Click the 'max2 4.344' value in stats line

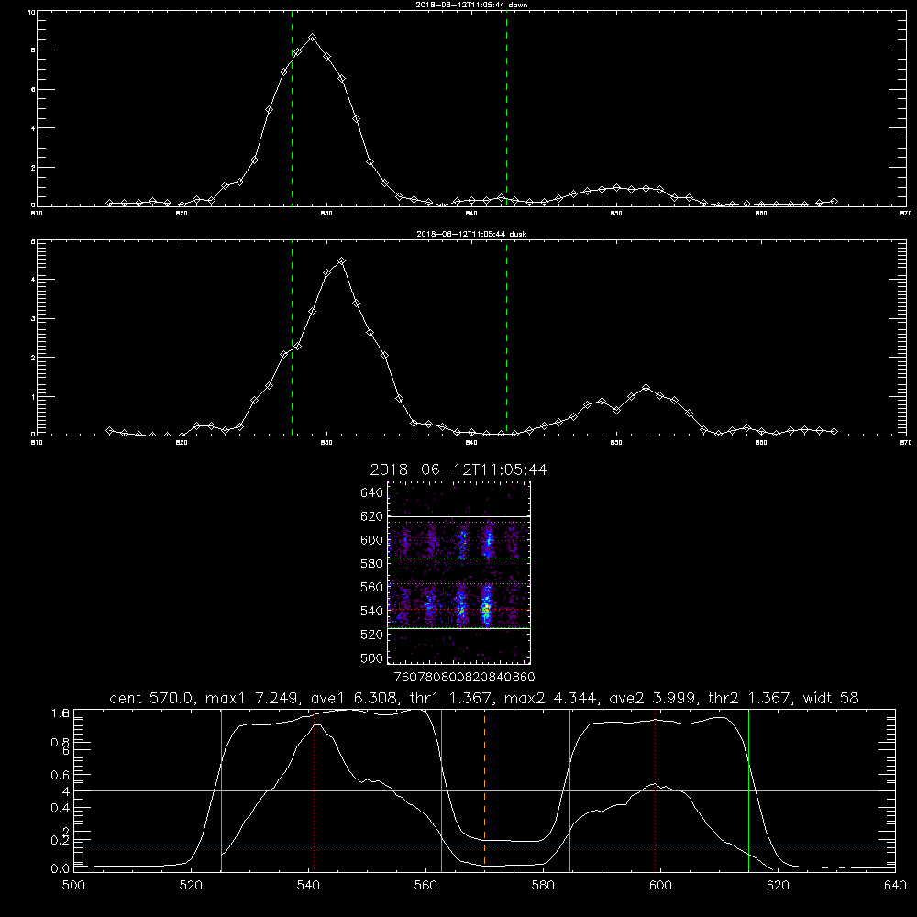(x=551, y=698)
